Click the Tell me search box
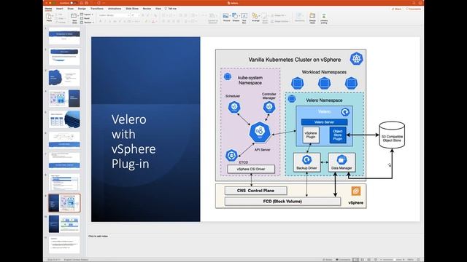Viewport: 467px width, 262px height. 171,9
